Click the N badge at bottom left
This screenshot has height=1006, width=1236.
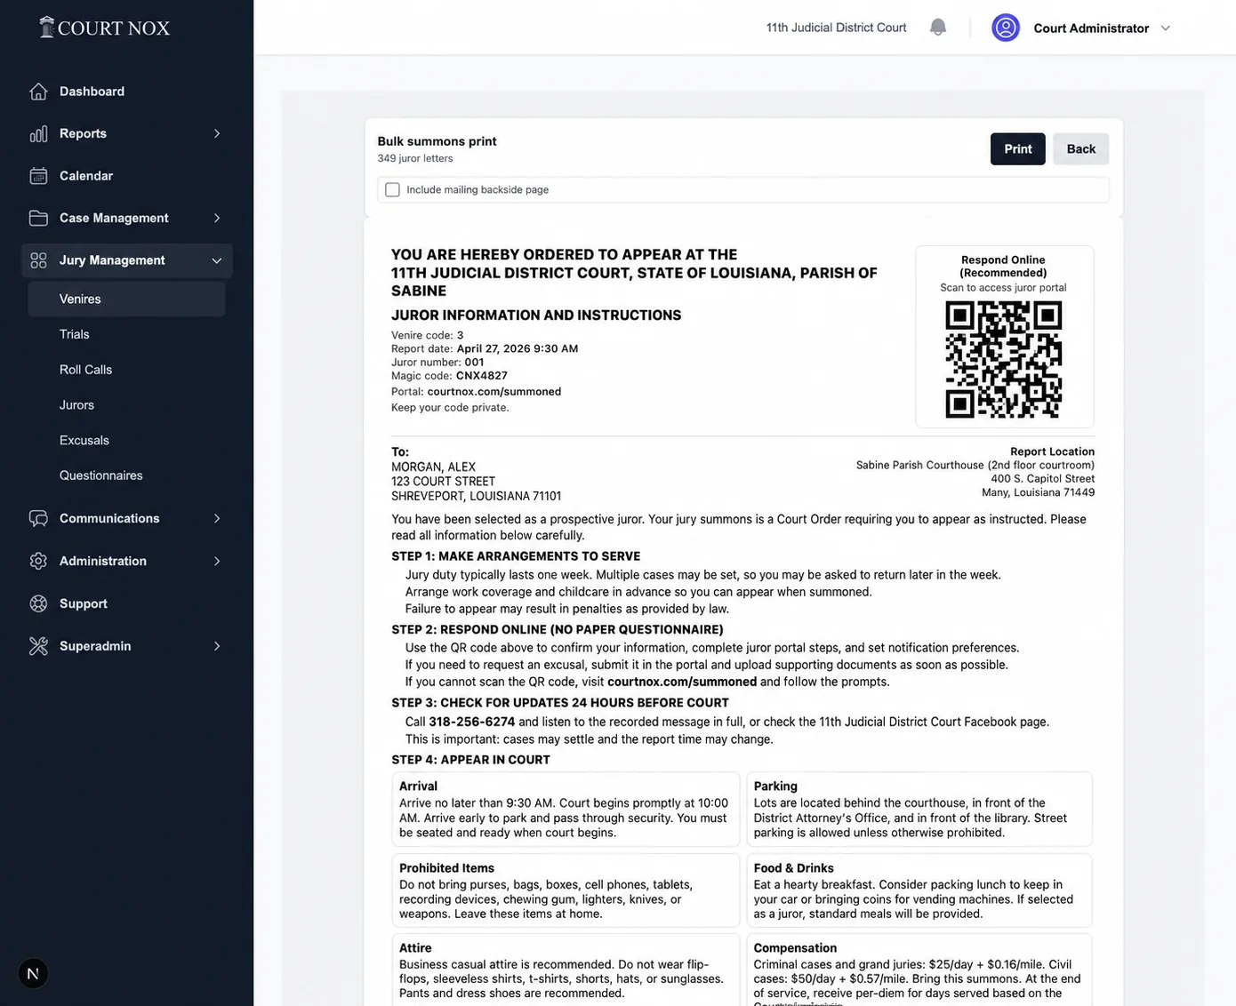point(33,973)
